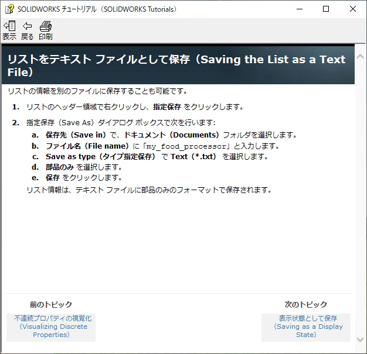Screen dimensions: 367x354
Task: Open next topic 表示状態として保存 link
Action: pos(308,326)
